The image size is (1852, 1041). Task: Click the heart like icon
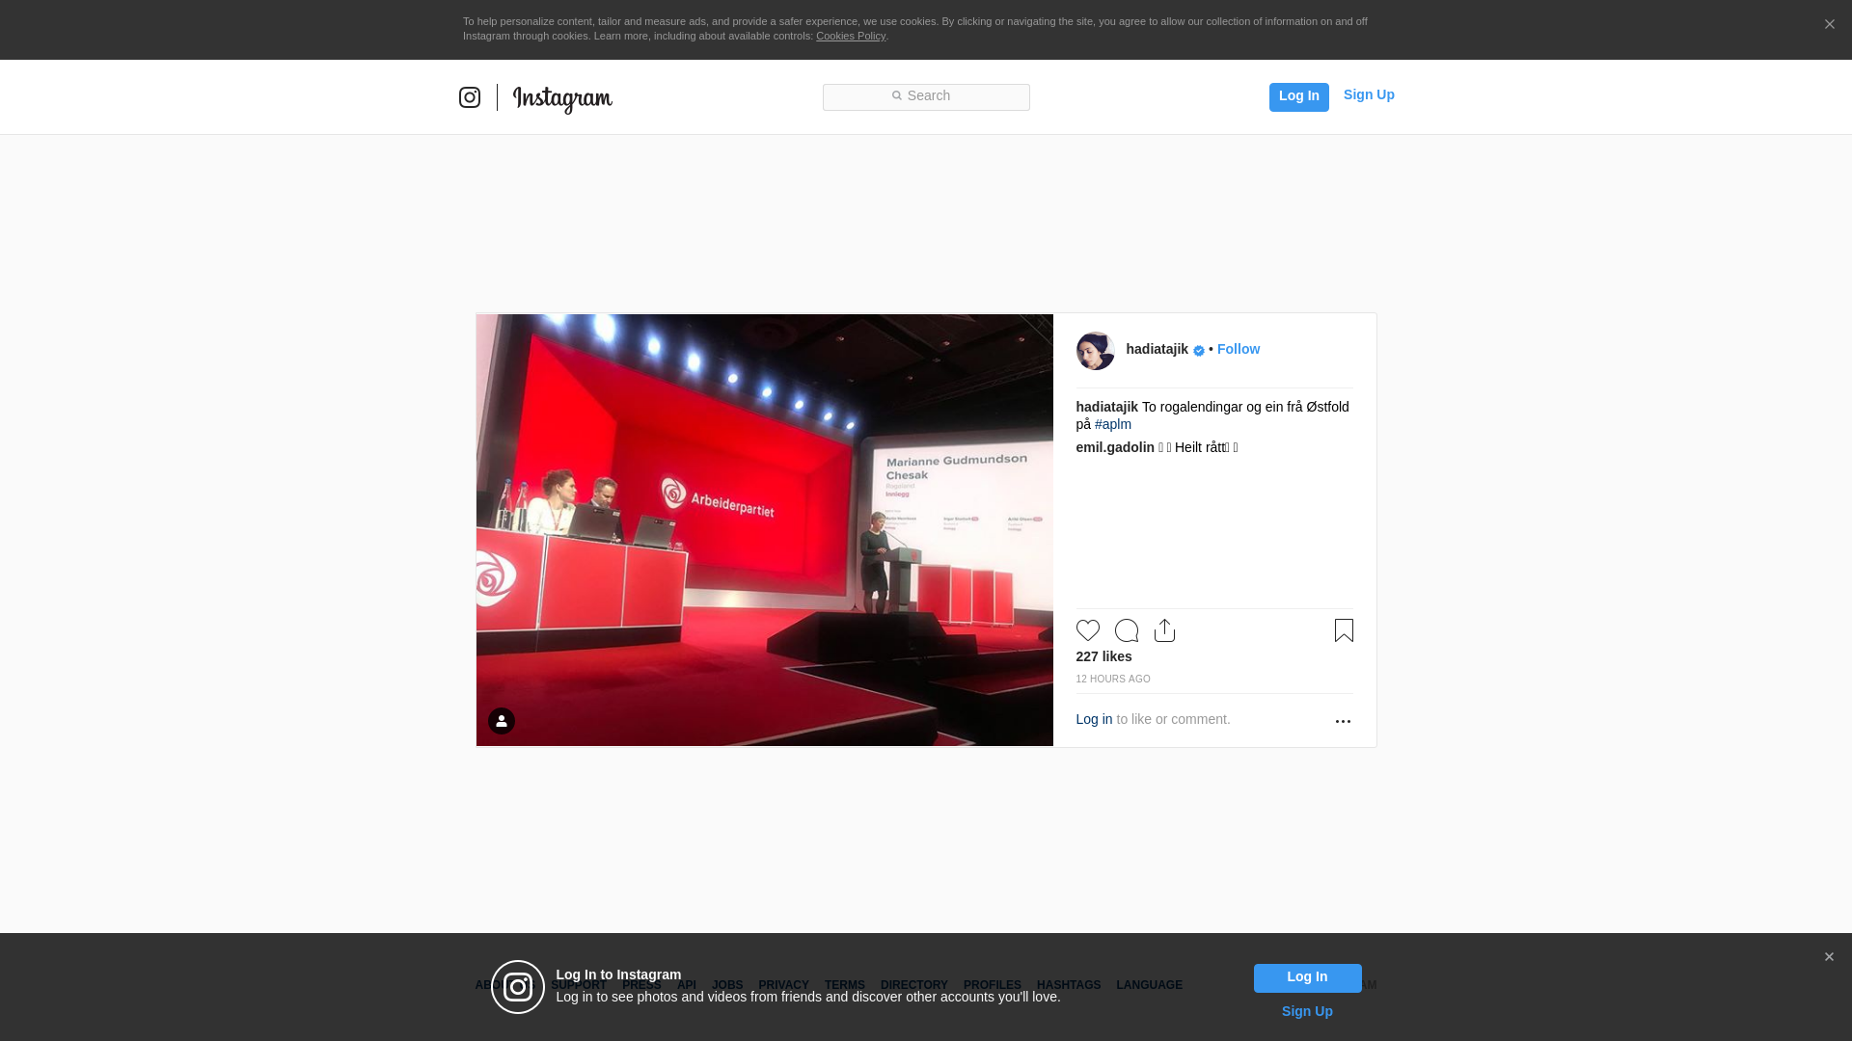(1087, 630)
